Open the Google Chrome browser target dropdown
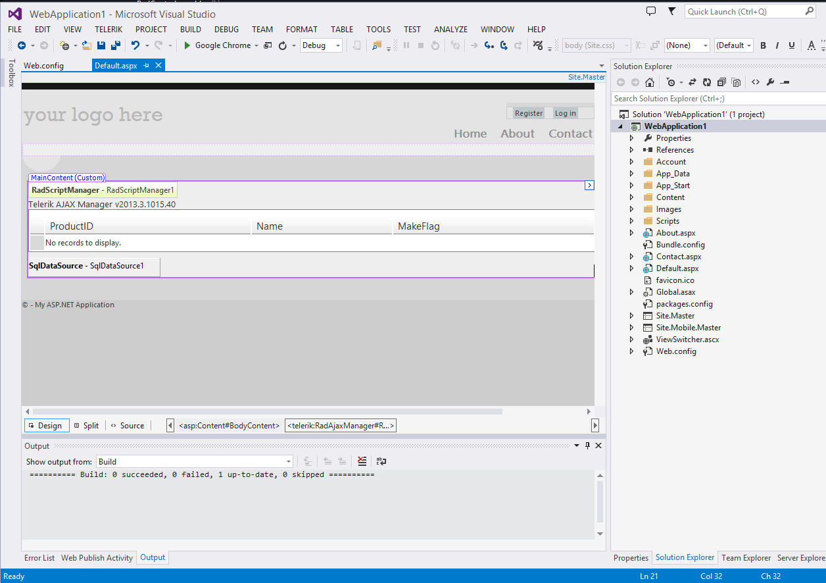This screenshot has height=583, width=826. (x=255, y=45)
